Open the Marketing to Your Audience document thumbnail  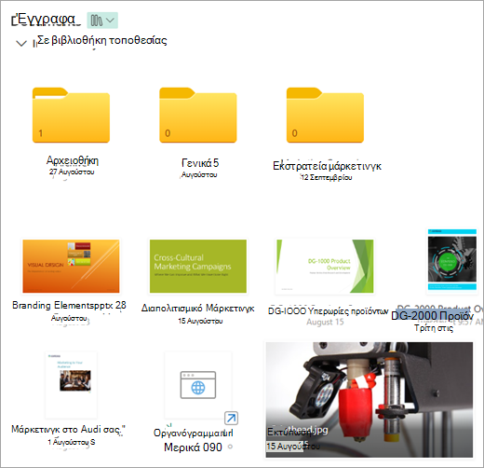pos(71,385)
